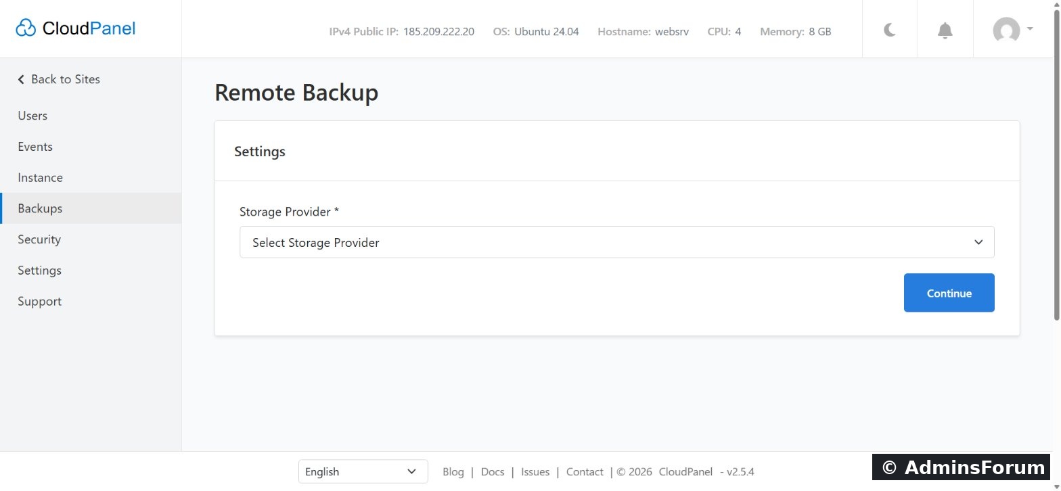The height and width of the screenshot is (491, 1061).
Task: Open Instance in the sidebar
Action: click(91, 178)
